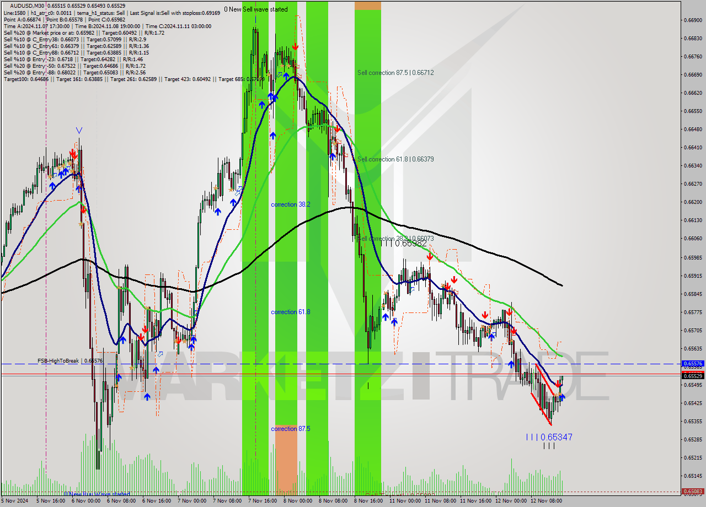Select the 'Sell correction 38.2 | 0.66073' label
This screenshot has height=507, width=706.
(x=395, y=239)
